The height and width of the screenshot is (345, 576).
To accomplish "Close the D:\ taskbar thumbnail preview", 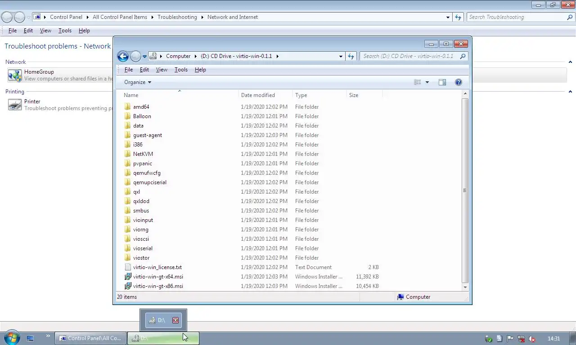I will (x=175, y=320).
